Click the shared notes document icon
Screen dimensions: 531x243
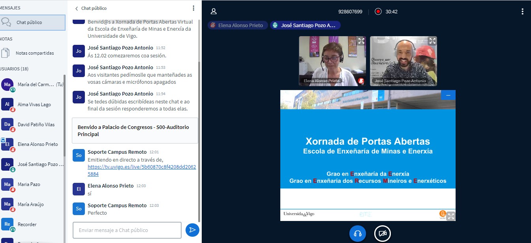click(x=6, y=53)
